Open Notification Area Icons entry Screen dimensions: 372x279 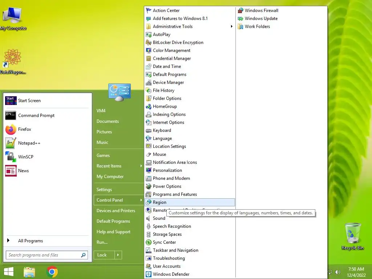tap(190, 162)
